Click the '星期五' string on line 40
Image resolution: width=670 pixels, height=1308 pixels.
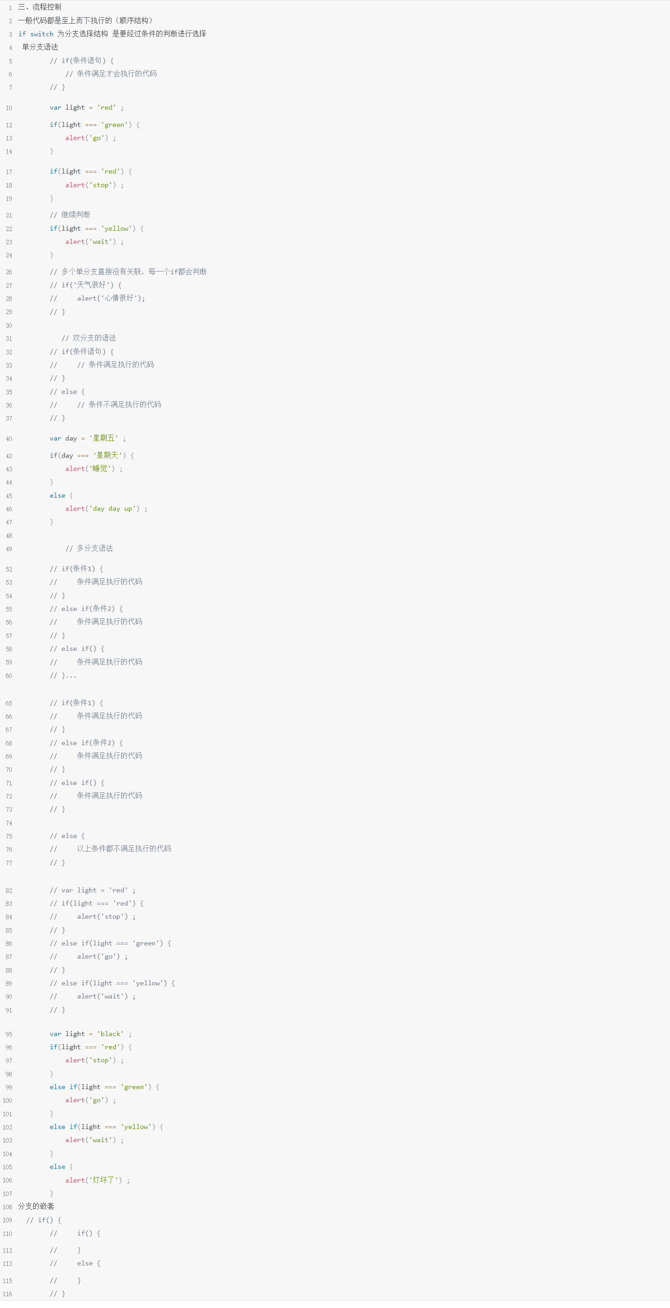[x=104, y=438]
